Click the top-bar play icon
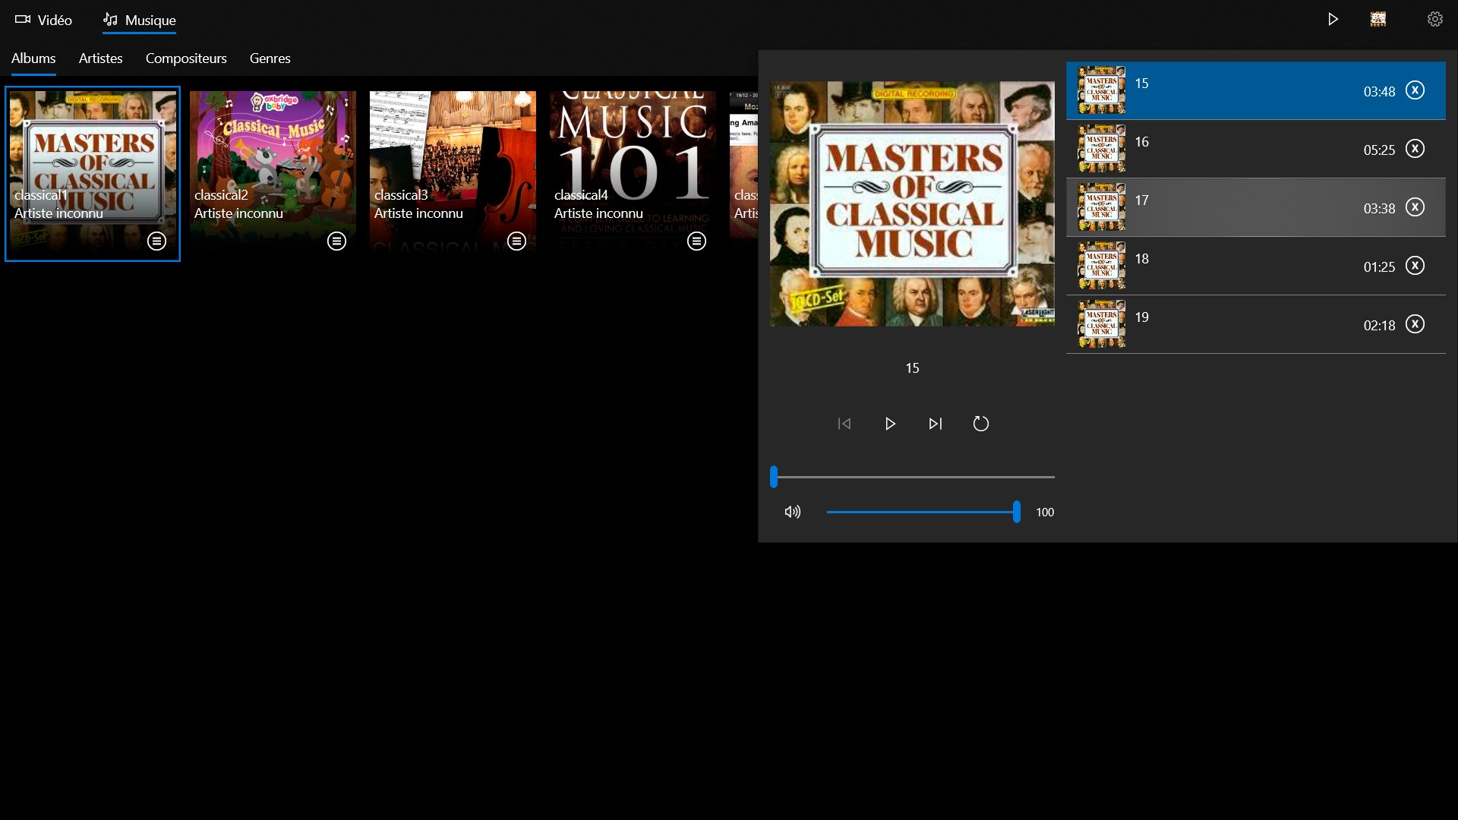Image resolution: width=1458 pixels, height=820 pixels. 1333,20
